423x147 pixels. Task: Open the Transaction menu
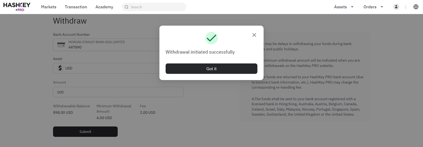[76, 7]
